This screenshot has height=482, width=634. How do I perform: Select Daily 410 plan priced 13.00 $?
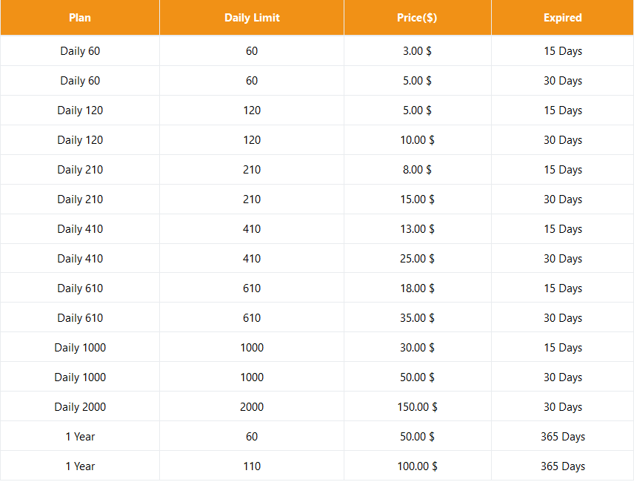tap(80, 229)
